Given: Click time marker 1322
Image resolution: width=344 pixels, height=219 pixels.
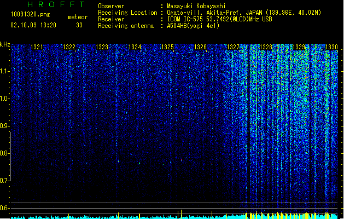Looking at the screenshot, I should pos(69,47).
